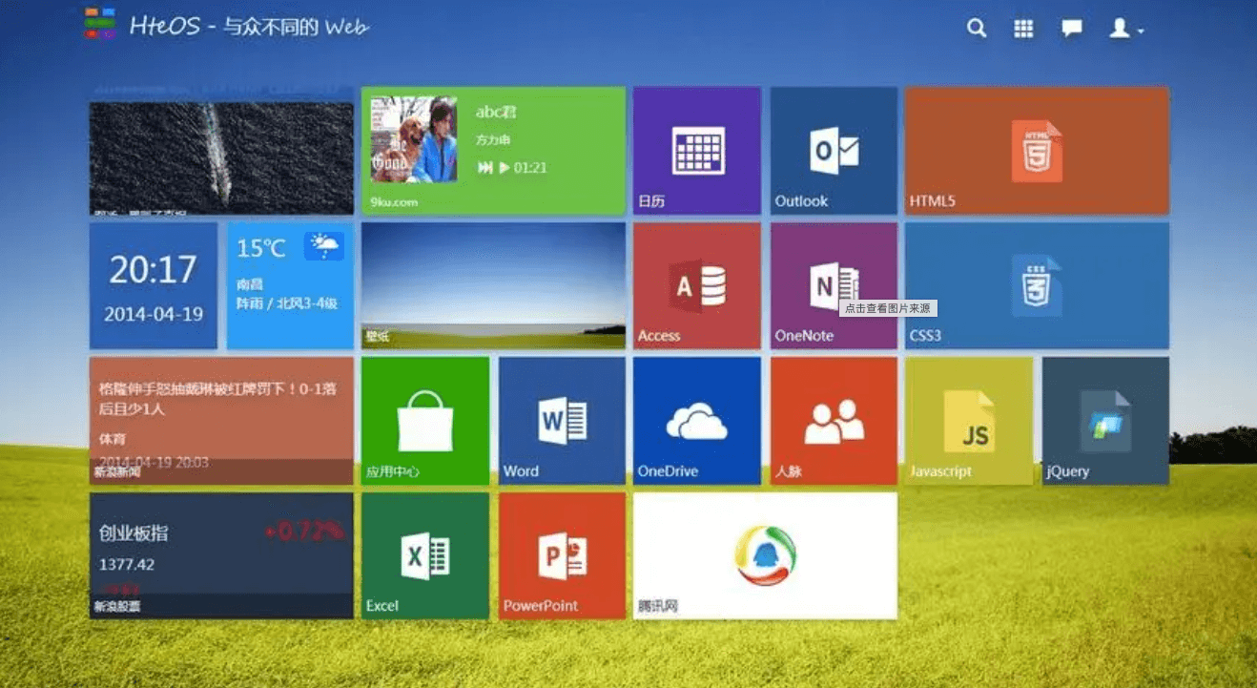Open the 应用中心 app store tile
1257x688 pixels.
424,421
